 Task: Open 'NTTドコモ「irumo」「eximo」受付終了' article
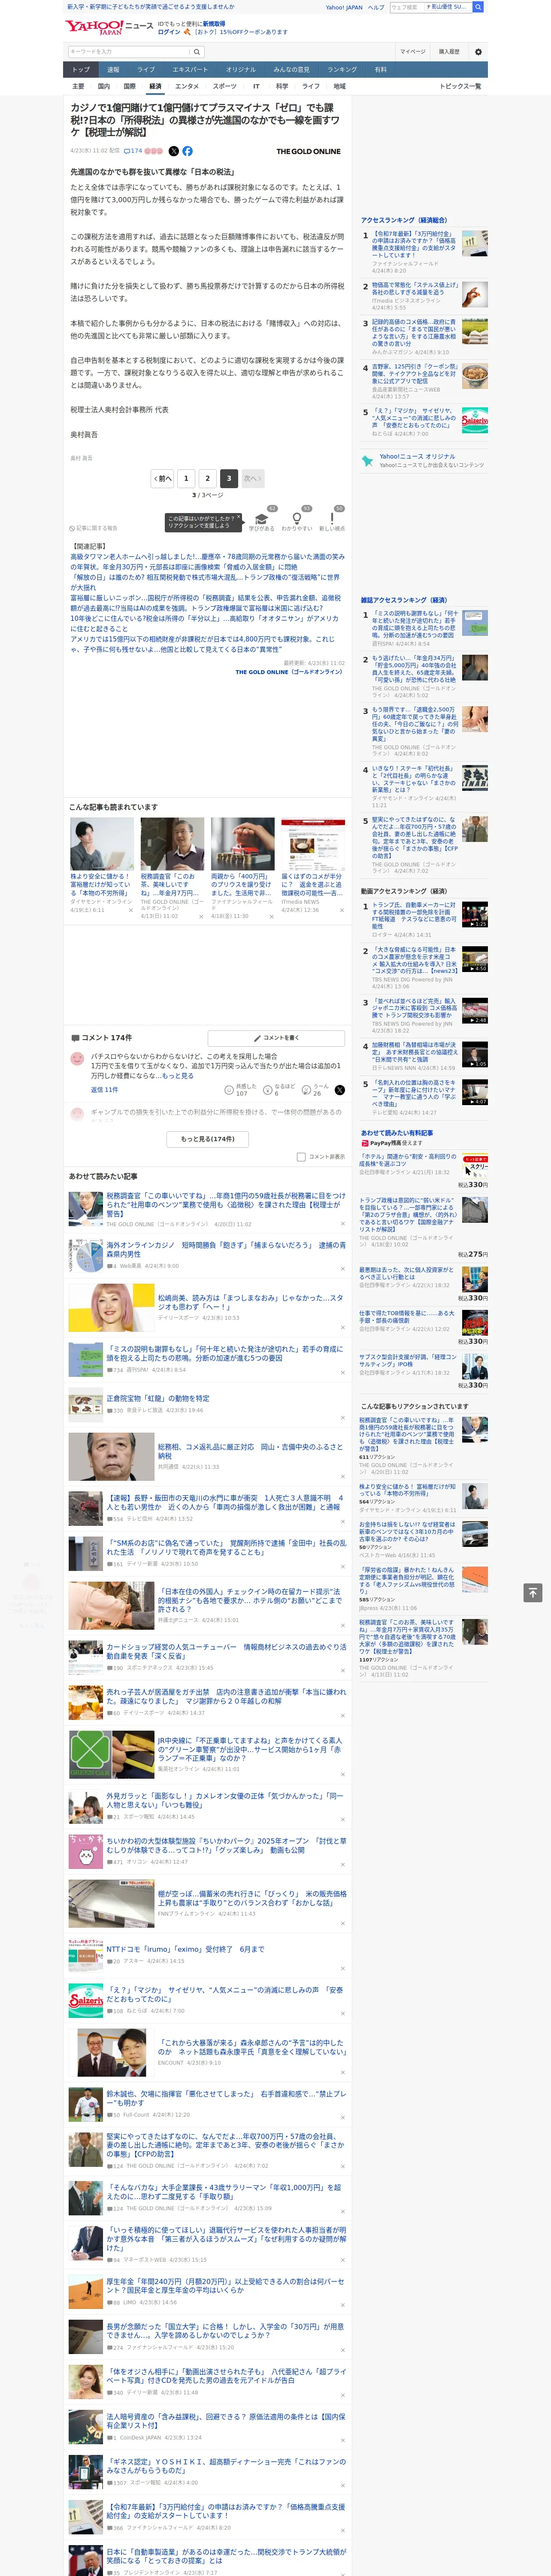click(186, 1949)
